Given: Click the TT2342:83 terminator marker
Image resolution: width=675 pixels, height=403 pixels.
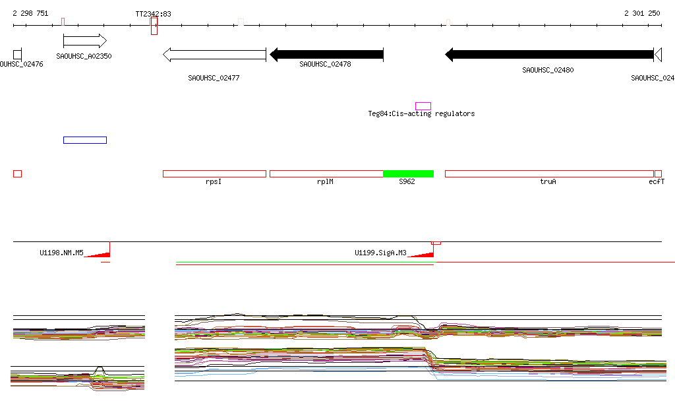Looking at the screenshot, I should [154, 26].
